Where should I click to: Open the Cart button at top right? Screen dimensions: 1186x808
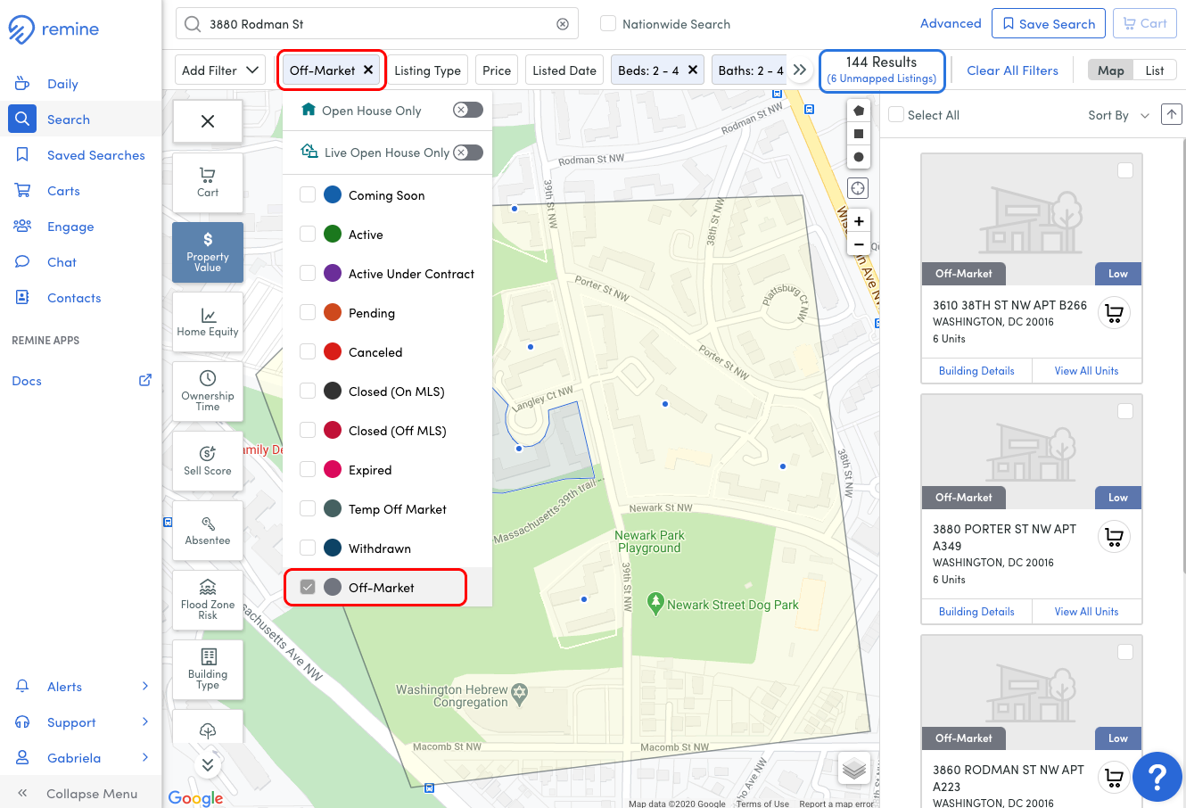point(1145,24)
